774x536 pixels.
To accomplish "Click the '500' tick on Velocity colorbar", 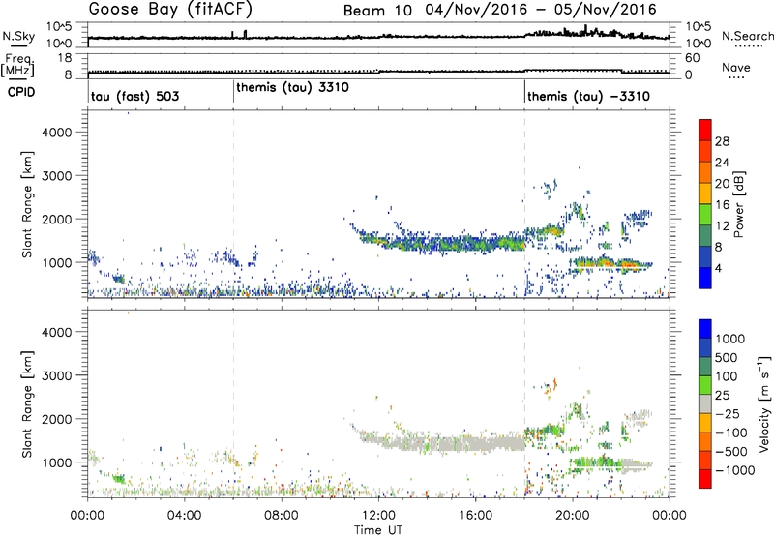I will point(729,358).
